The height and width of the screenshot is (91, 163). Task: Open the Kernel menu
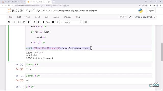click(56, 17)
